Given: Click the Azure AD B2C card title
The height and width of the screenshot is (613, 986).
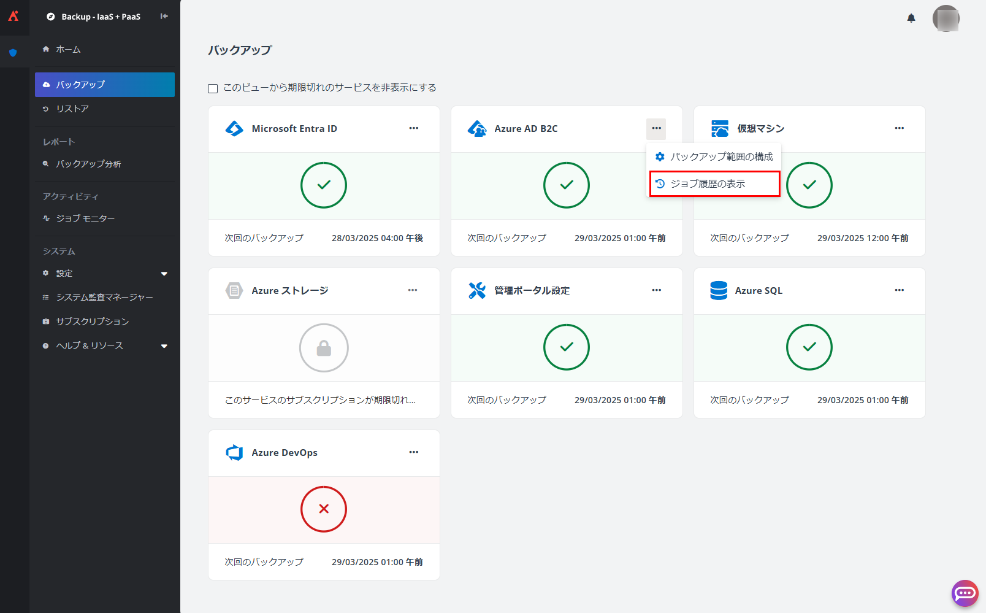Looking at the screenshot, I should click(x=526, y=129).
